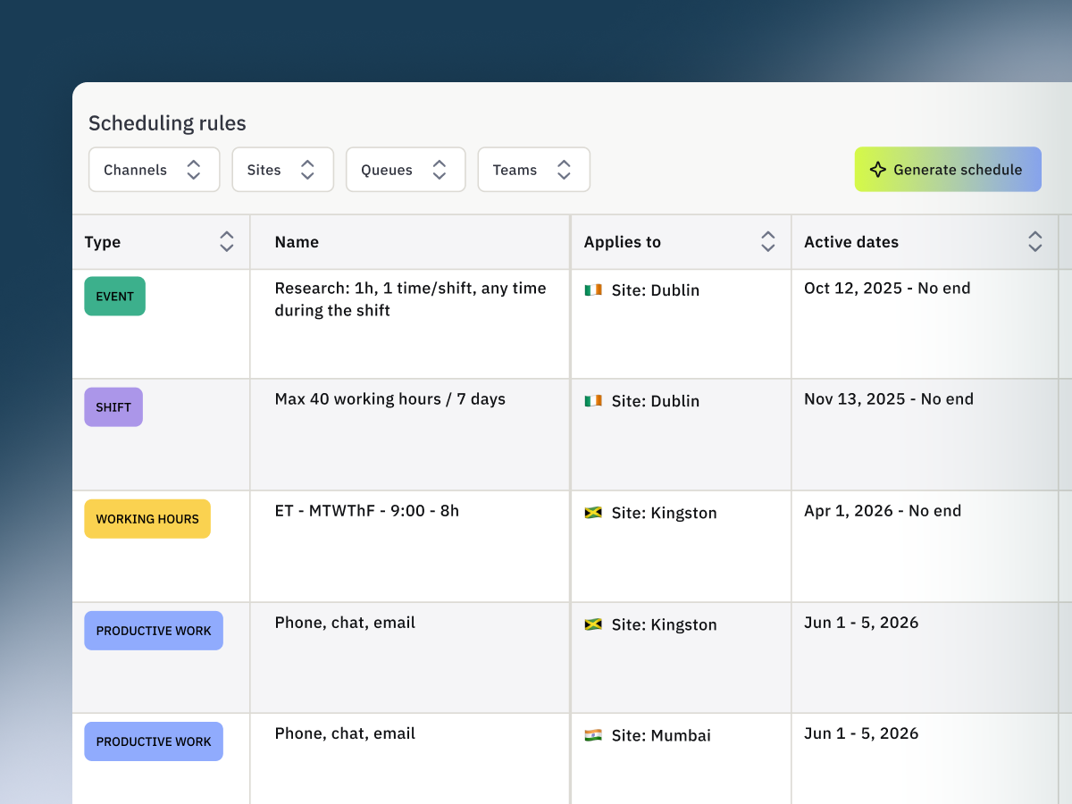Viewport: 1072px width, 804px height.
Task: Open the ET - MTWThF - 9:00 rule
Action: point(367,511)
